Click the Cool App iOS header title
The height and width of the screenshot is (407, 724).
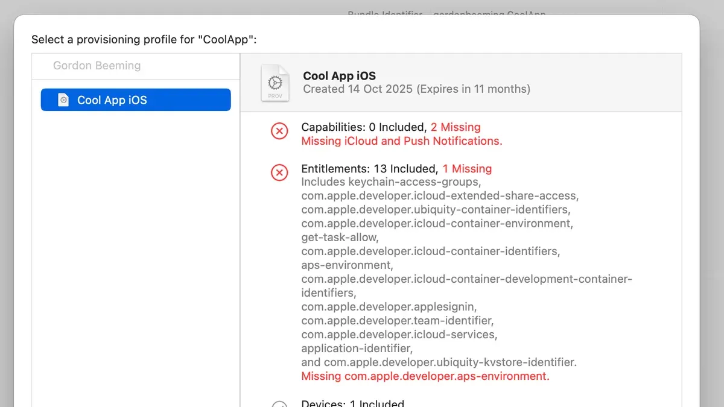tap(339, 76)
